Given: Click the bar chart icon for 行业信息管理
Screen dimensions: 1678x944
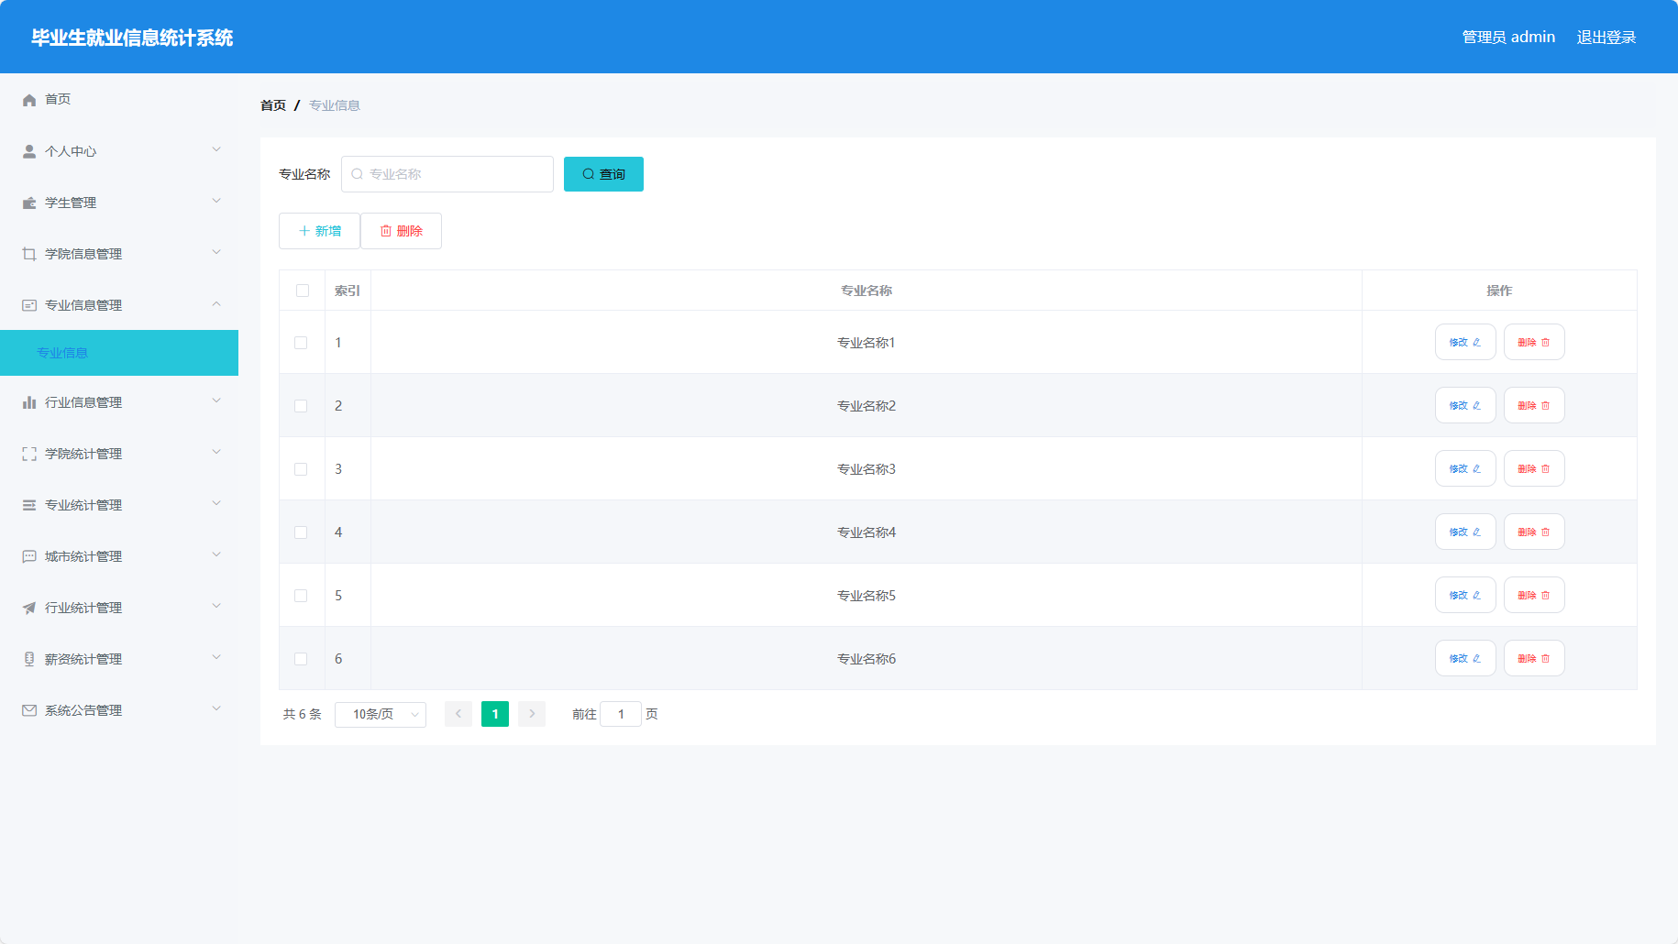Looking at the screenshot, I should 29,402.
